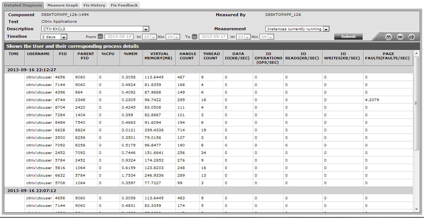Select the 2013-09-16 22:12:27 timestamp row

pyautogui.click(x=209, y=70)
